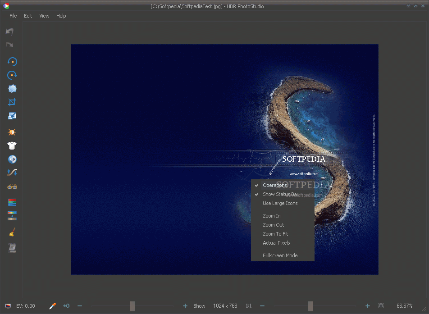Image resolution: width=429 pixels, height=314 pixels.
Task: Select the eyedropper tool in status bar
Action: coord(52,306)
